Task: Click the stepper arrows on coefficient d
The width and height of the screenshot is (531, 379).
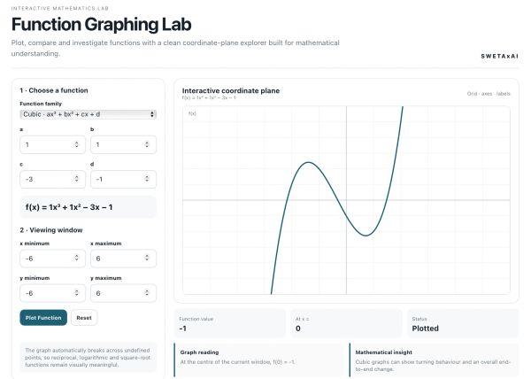Action: click(147, 179)
